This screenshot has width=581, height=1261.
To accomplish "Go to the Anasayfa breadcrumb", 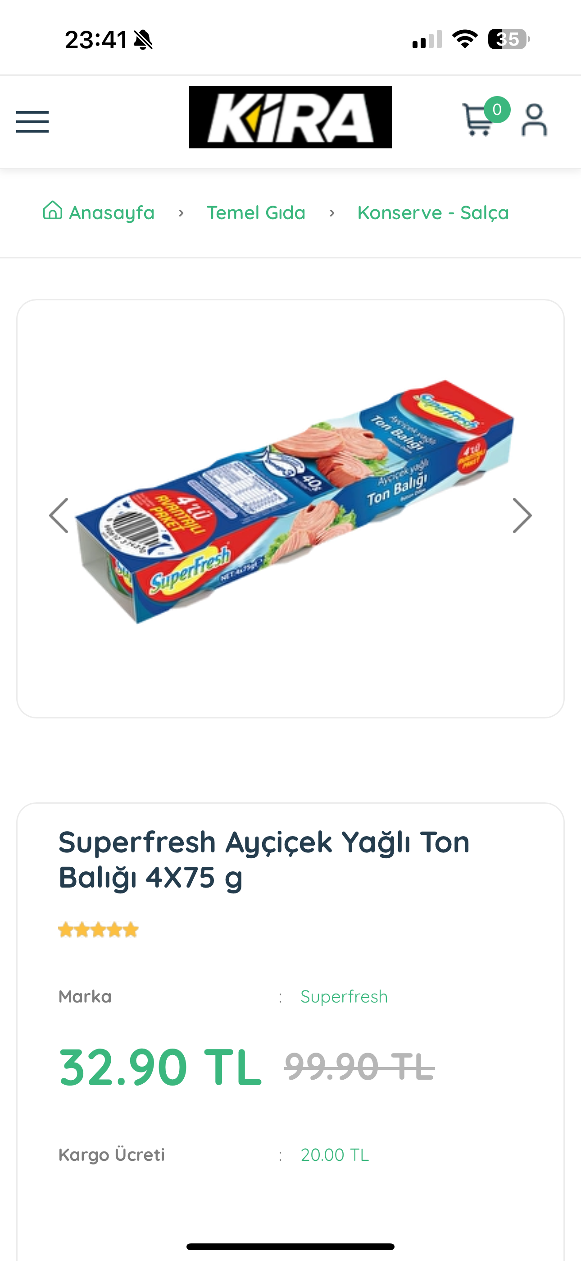I will pos(112,212).
